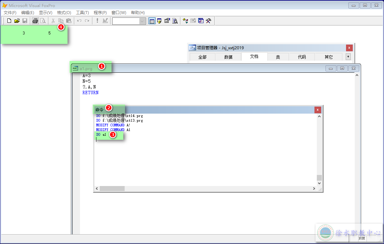The height and width of the screenshot is (244, 384).
Task: Open the 工具(T) menu
Action: coord(82,12)
